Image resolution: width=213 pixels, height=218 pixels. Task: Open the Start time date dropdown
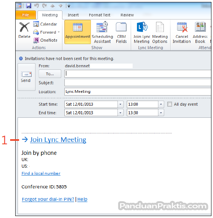coord(121,104)
